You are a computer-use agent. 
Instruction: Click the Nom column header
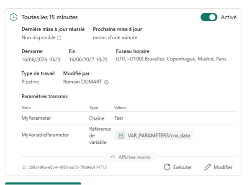coord(26,107)
